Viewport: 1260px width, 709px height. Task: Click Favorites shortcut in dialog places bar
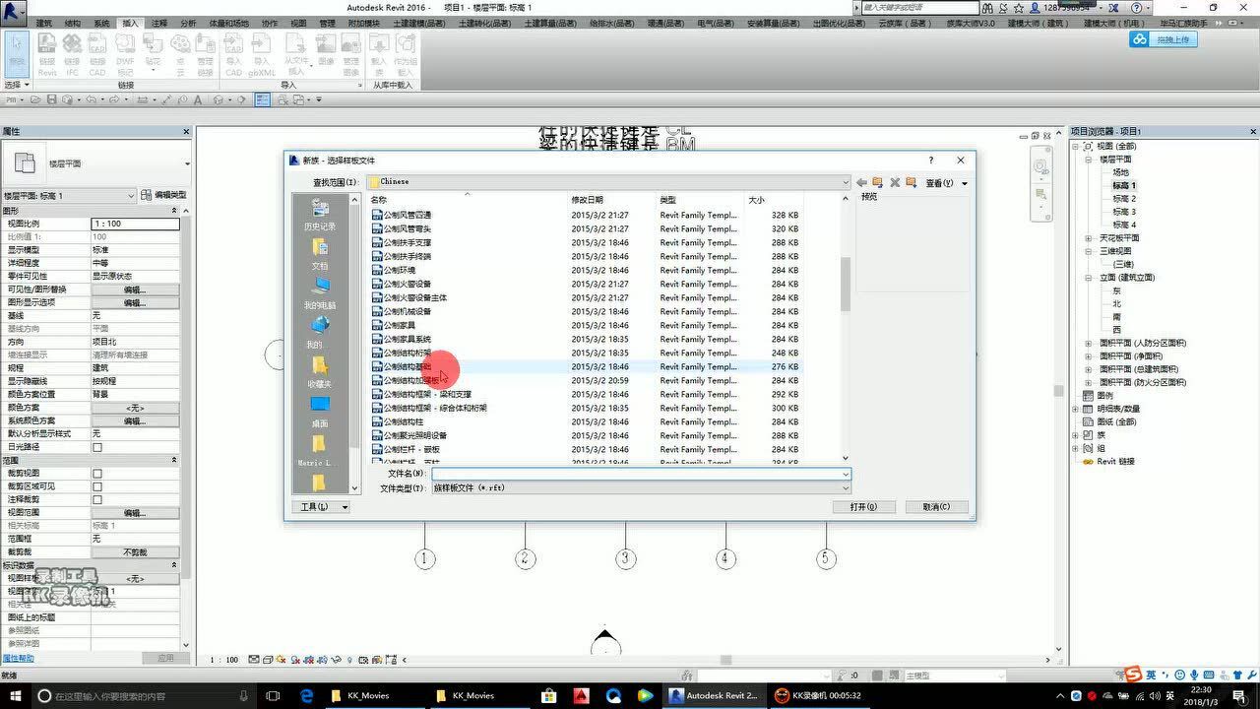click(320, 371)
